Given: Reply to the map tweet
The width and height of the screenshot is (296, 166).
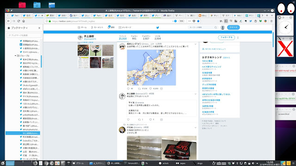Looking at the screenshot, I should [129, 89].
